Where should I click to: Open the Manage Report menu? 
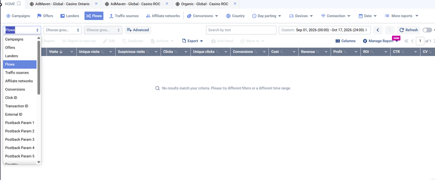coord(381,41)
